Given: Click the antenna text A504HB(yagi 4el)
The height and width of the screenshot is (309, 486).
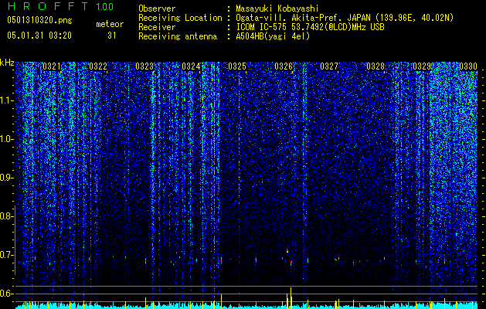Looking at the screenshot, I should [273, 36].
